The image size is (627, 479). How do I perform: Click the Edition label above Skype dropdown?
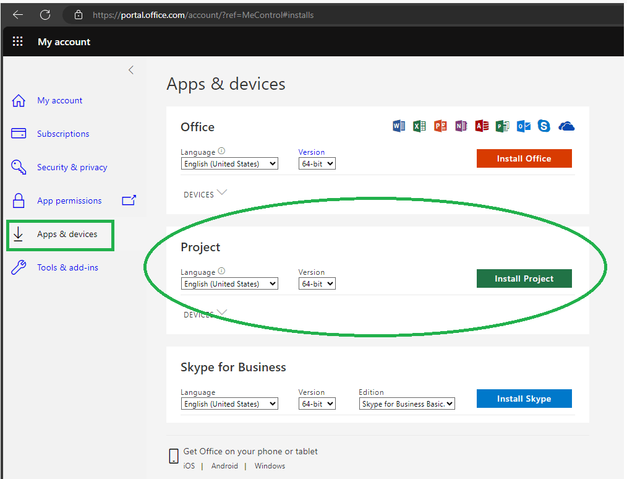tap(371, 392)
